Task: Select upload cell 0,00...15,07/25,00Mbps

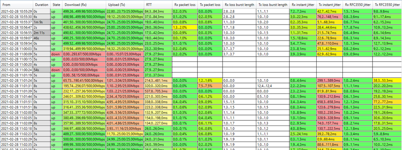Action: point(125,54)
